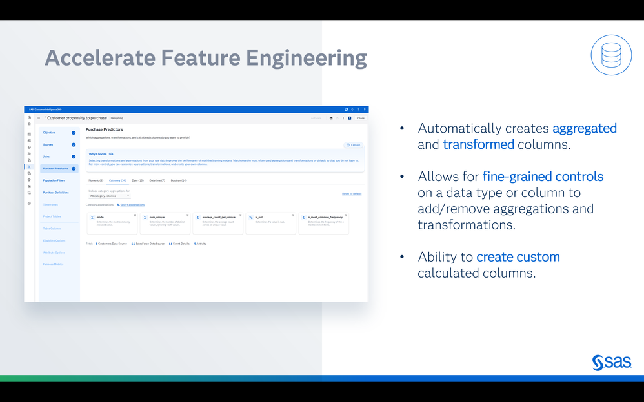Click the Designing status label
Viewport: 644px width, 402px height.
(x=117, y=118)
